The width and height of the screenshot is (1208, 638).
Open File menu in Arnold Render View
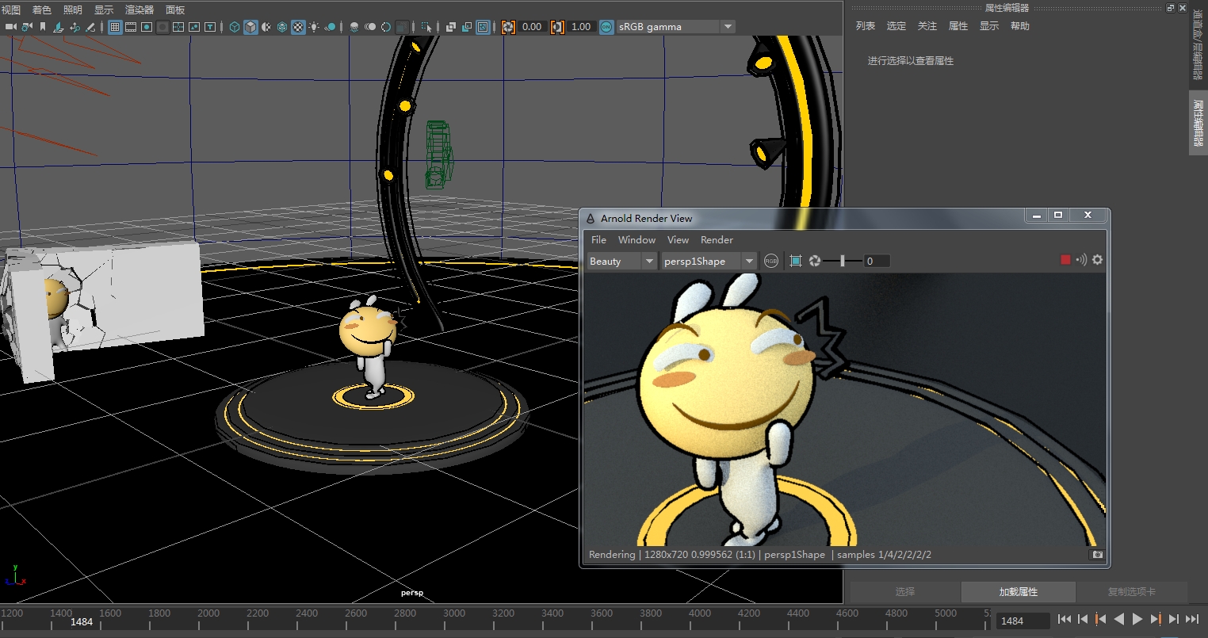(x=599, y=240)
